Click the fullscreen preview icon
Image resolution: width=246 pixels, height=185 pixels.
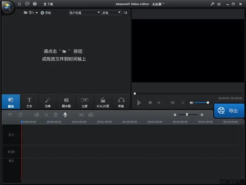pos(183,102)
